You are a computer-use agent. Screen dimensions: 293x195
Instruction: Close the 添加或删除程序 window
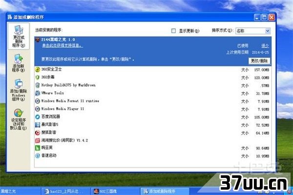point(272,18)
